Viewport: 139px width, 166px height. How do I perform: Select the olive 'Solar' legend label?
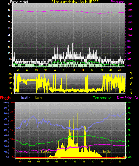coord(38,98)
